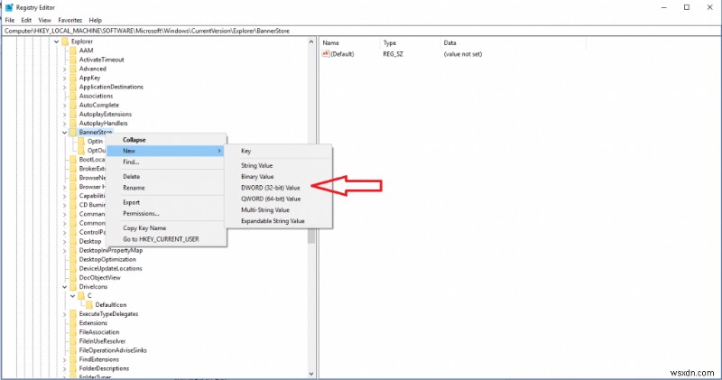722x380 pixels.
Task: Click the Associations folder icon
Action: (x=73, y=97)
